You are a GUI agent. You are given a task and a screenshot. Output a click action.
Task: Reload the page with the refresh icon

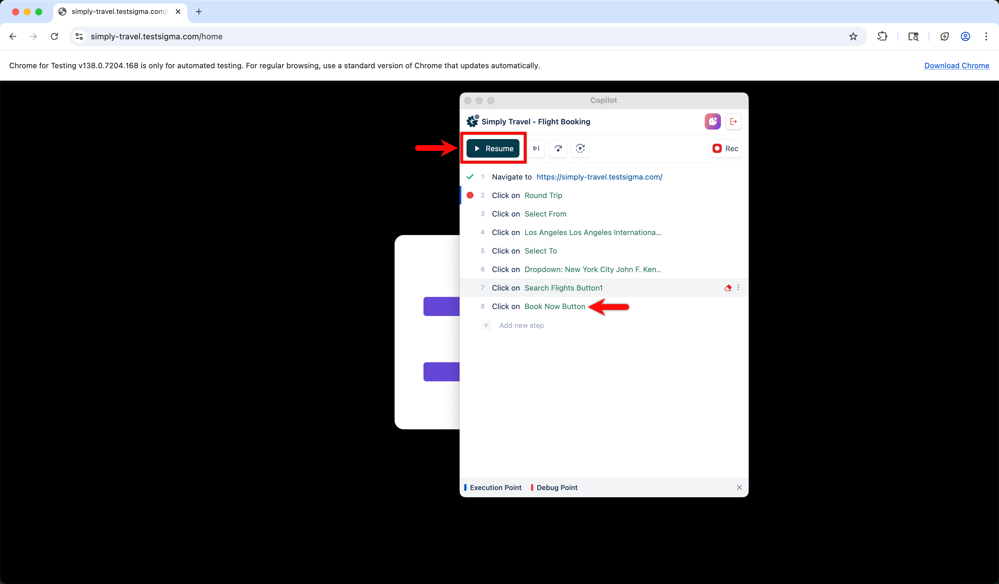[54, 36]
